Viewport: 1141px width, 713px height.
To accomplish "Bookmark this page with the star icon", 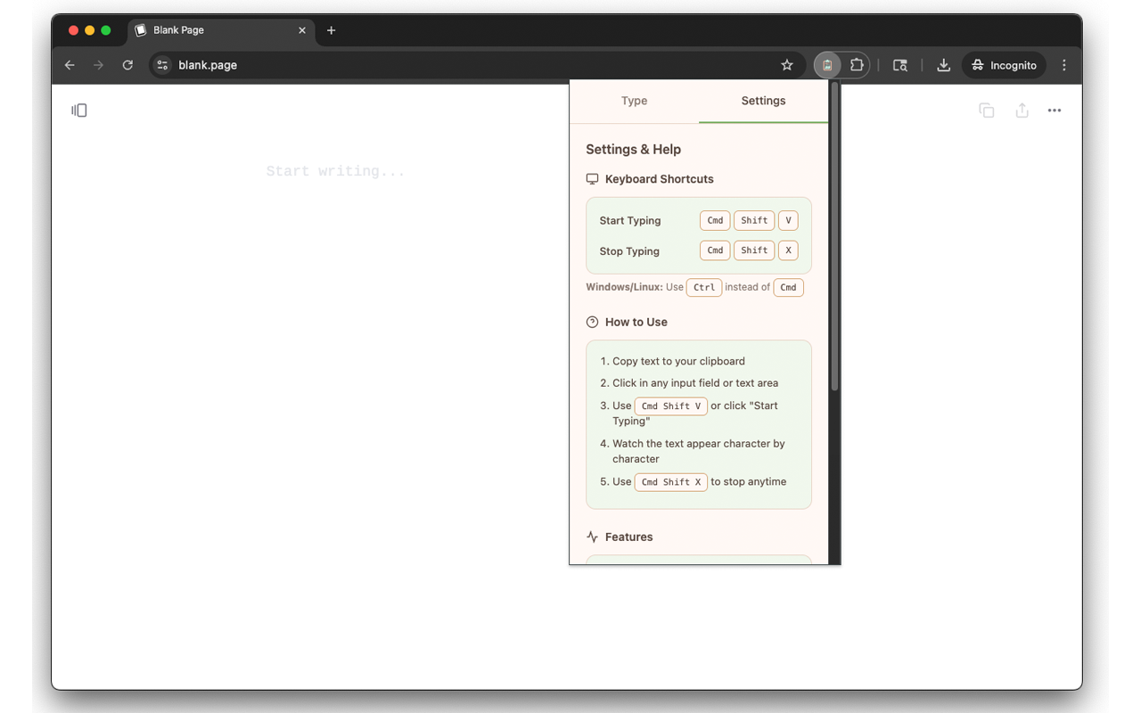I will click(786, 64).
